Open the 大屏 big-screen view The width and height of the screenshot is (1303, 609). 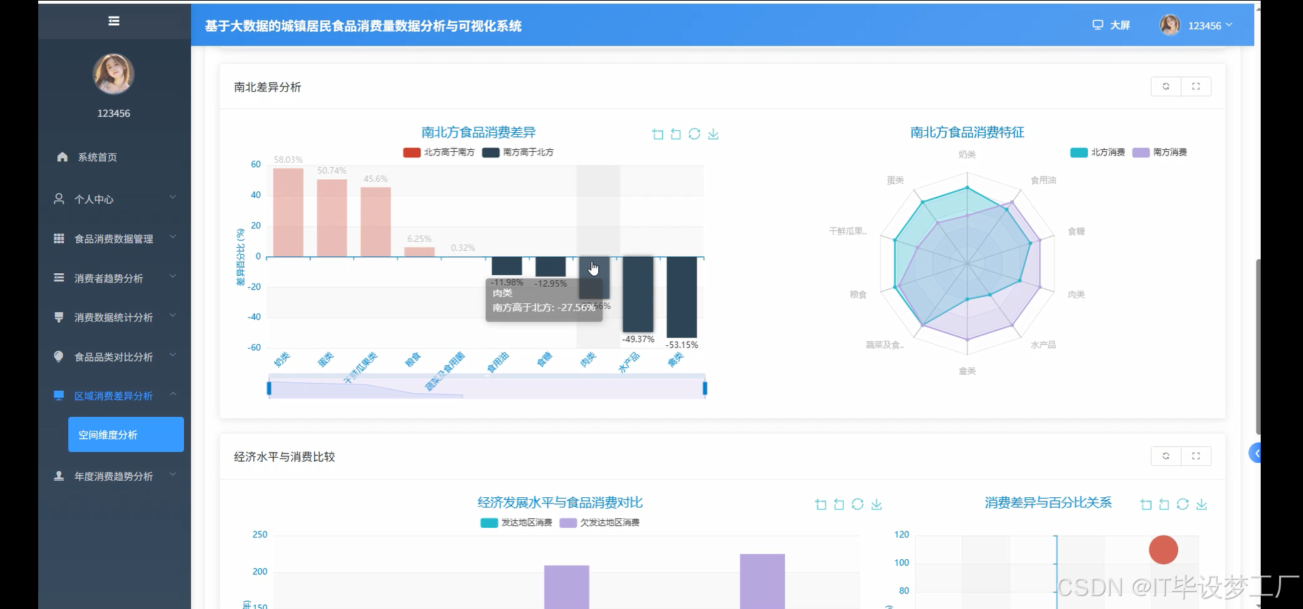click(1111, 25)
